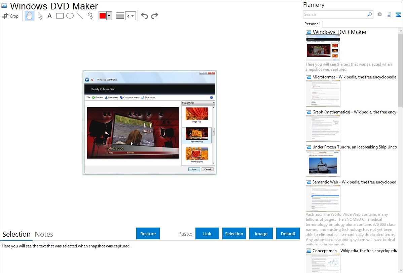Image resolution: width=403 pixels, height=273 pixels.
Task: Activate the hand pan tool
Action: pyautogui.click(x=30, y=16)
